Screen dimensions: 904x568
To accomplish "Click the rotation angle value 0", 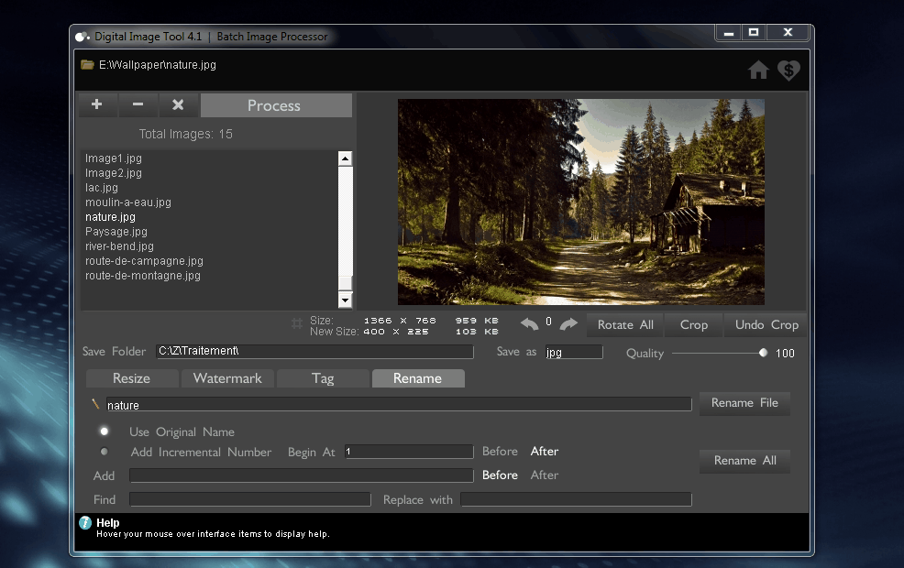I will click(x=549, y=322).
